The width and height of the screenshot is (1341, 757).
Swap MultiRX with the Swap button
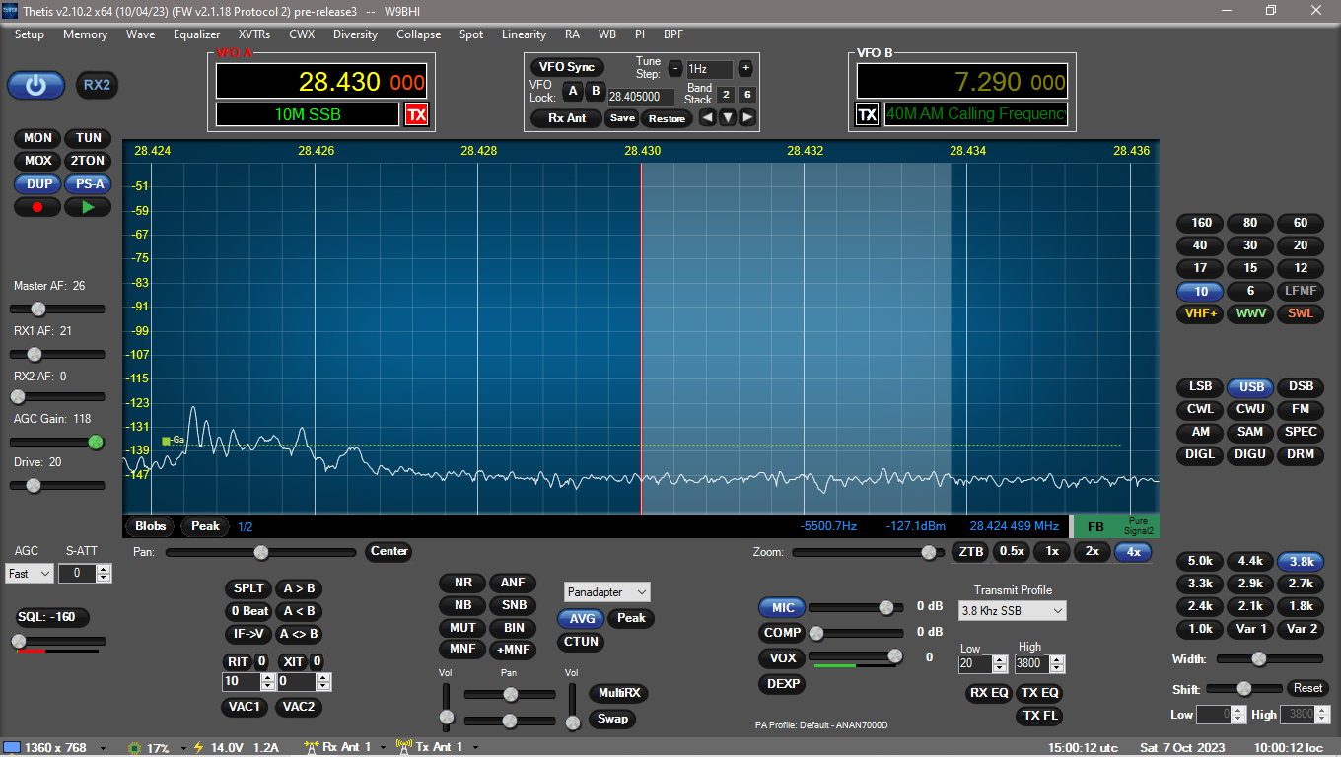612,719
